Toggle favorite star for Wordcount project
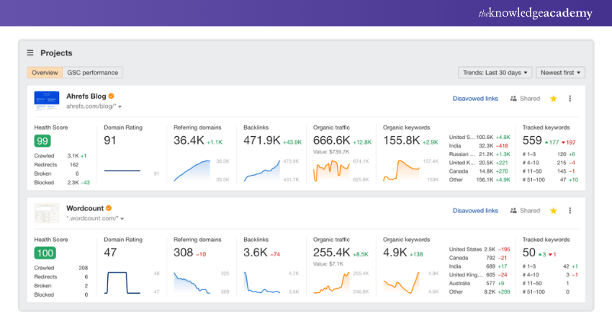 [553, 211]
